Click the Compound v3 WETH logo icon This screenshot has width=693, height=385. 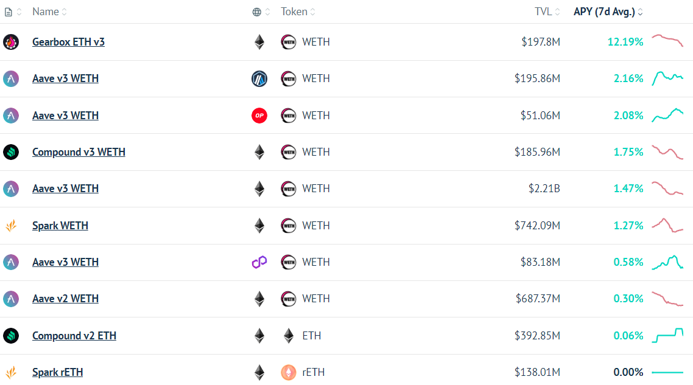click(11, 152)
